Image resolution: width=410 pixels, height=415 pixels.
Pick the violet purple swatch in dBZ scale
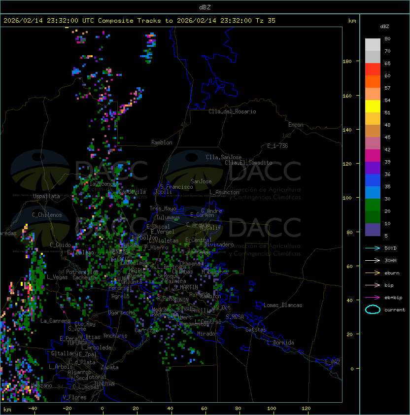click(x=373, y=168)
